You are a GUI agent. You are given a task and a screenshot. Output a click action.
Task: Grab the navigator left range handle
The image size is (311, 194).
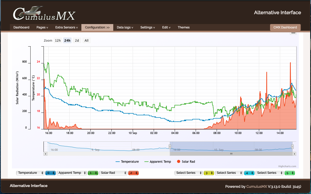[x=170, y=147]
